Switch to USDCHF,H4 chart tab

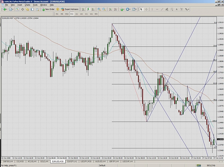point(128,161)
